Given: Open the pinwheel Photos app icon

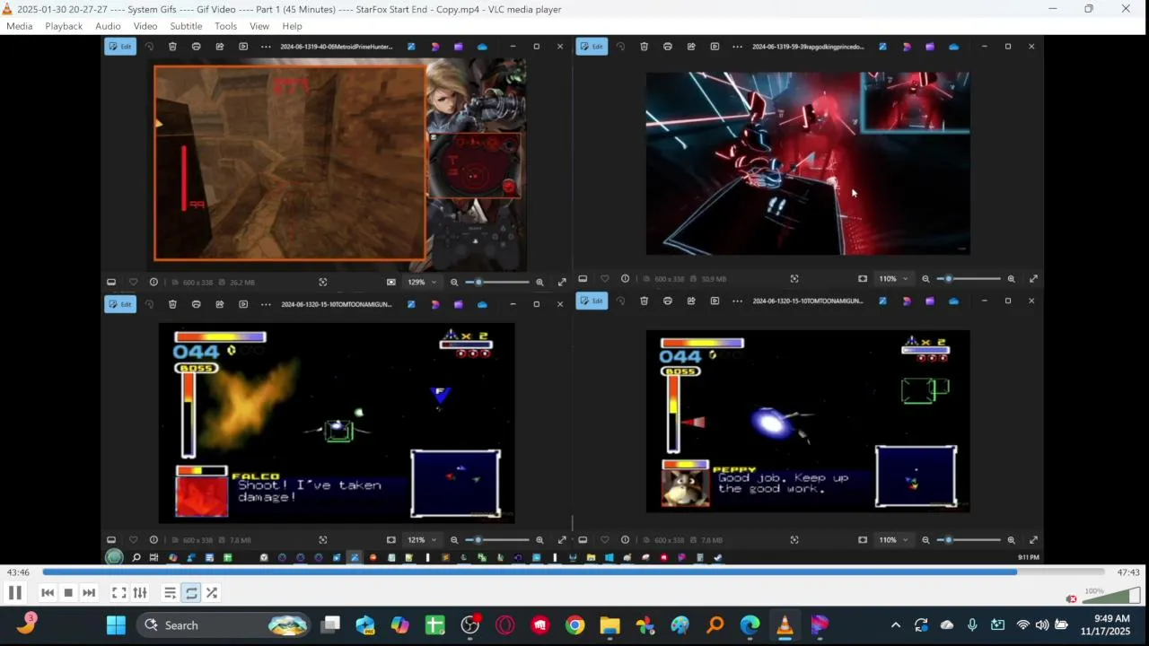Looking at the screenshot, I should tap(645, 625).
